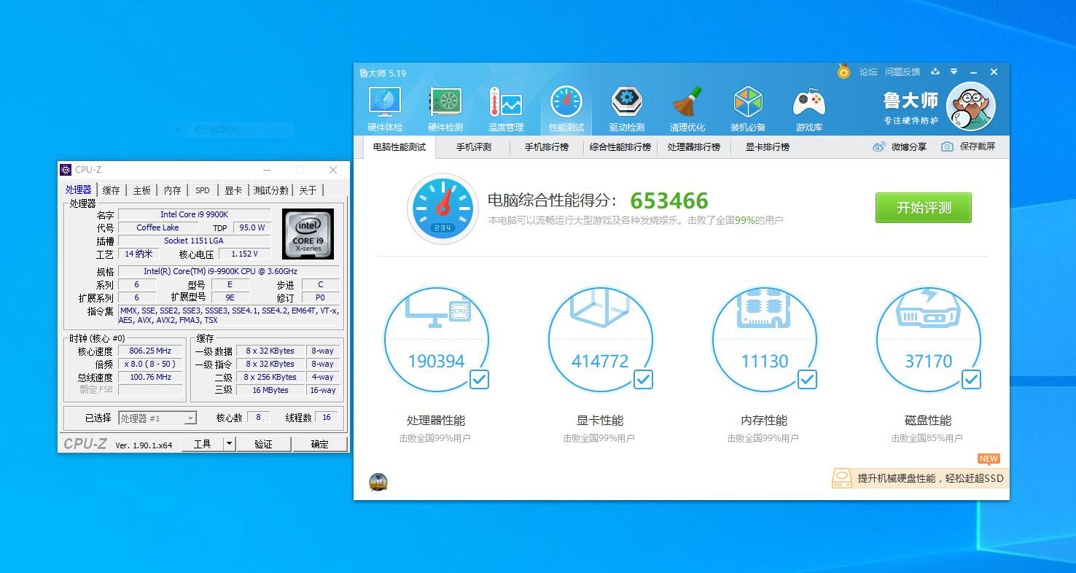Click the camera screenshot icon

(947, 147)
